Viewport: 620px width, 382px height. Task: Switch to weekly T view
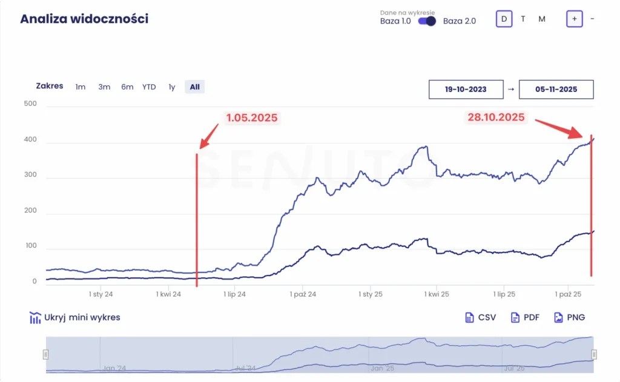(523, 19)
